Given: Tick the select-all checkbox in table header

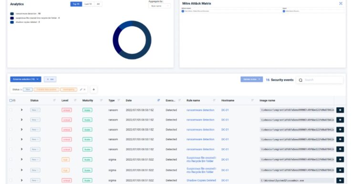Looking at the screenshot, I should tap(10, 100).
